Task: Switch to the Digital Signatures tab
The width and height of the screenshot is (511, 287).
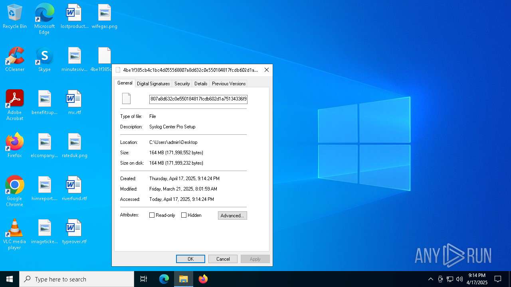Action: pyautogui.click(x=153, y=84)
